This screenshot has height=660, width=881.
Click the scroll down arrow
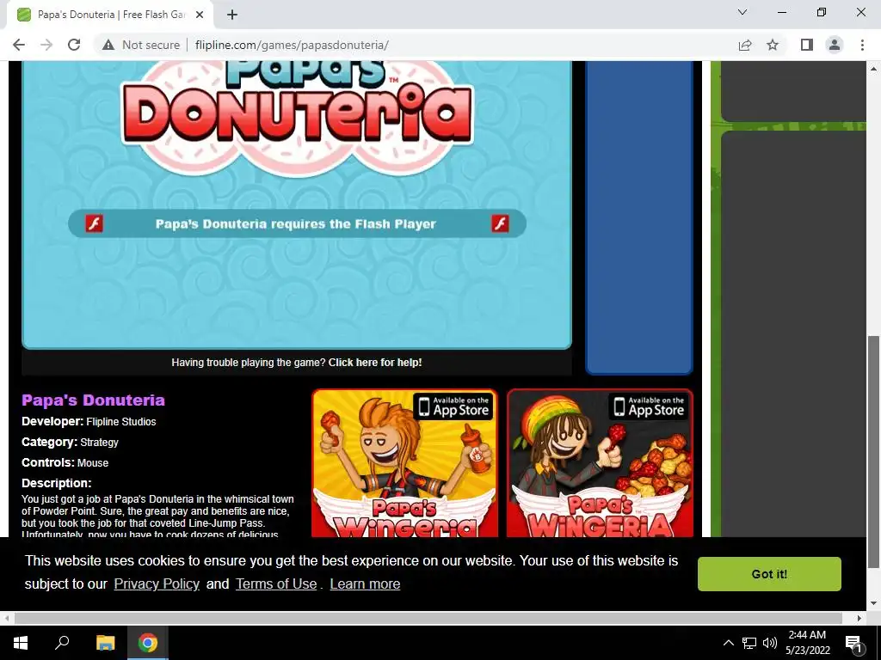(874, 604)
